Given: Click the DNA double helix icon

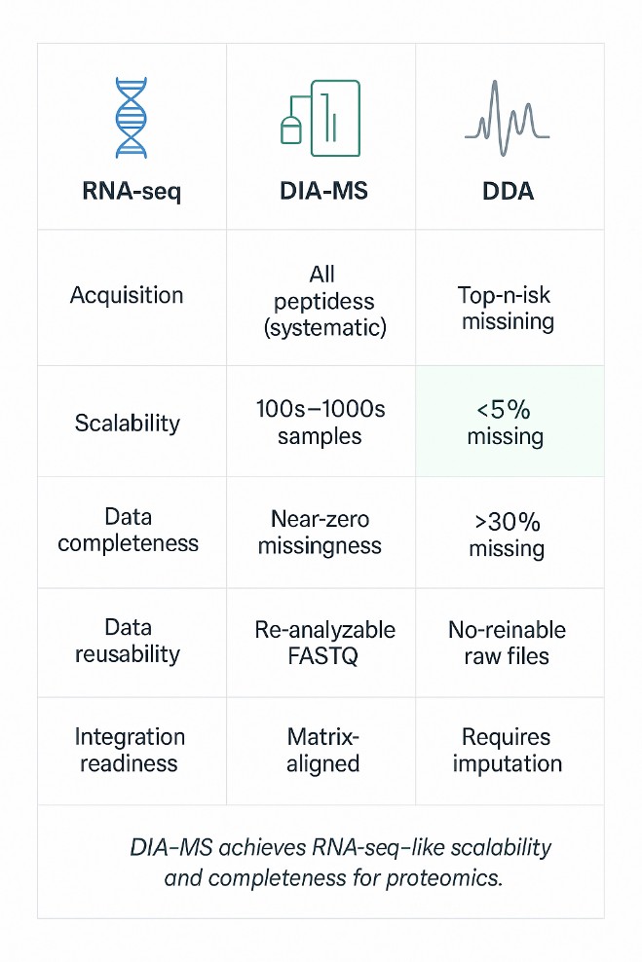Looking at the screenshot, I should [x=131, y=118].
